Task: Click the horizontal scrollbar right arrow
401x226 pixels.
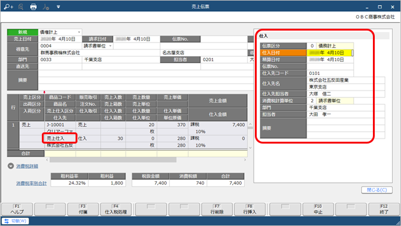Action: (245, 160)
